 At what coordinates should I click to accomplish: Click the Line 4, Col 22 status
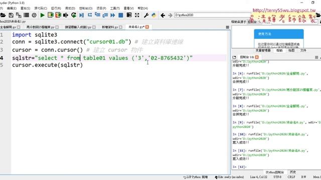(259, 177)
